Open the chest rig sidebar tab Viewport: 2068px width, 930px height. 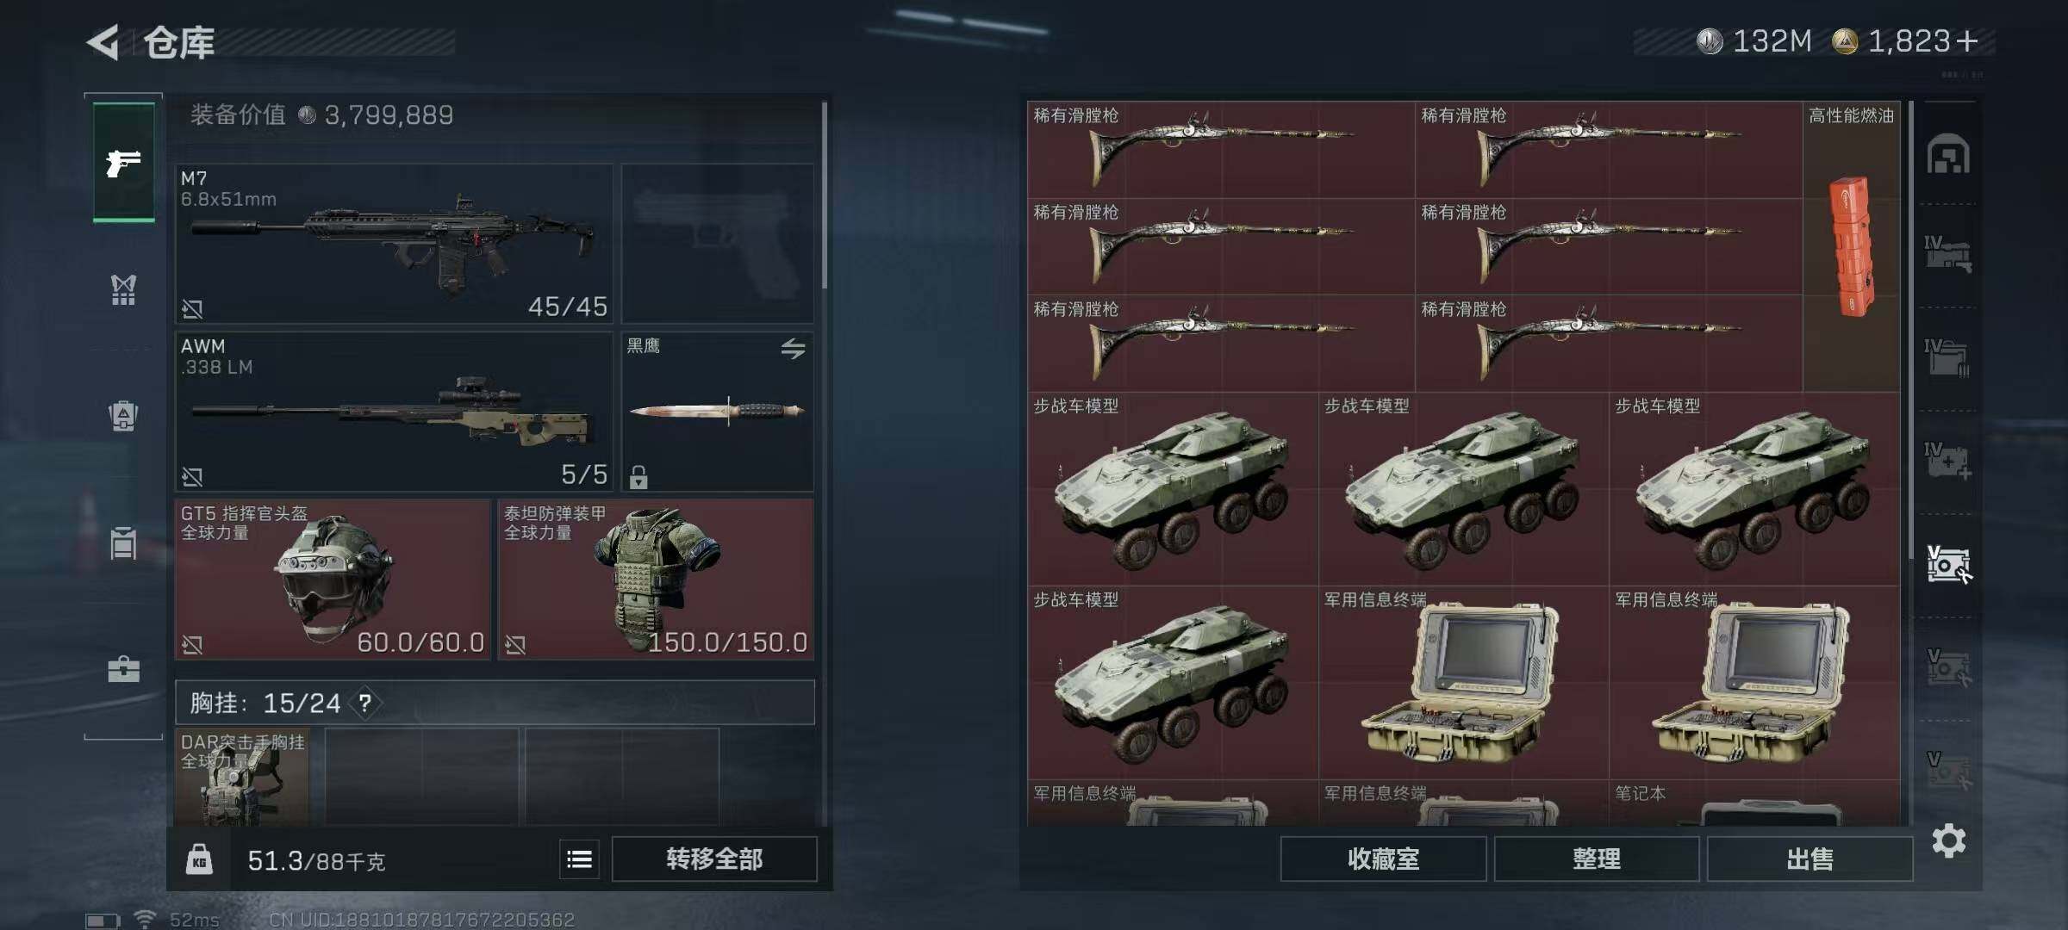point(123,289)
